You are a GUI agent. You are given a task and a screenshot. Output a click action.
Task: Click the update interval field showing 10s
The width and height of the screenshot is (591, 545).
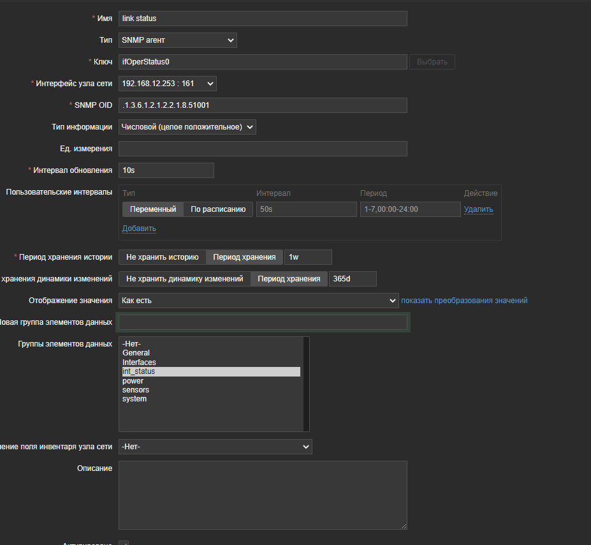click(166, 170)
